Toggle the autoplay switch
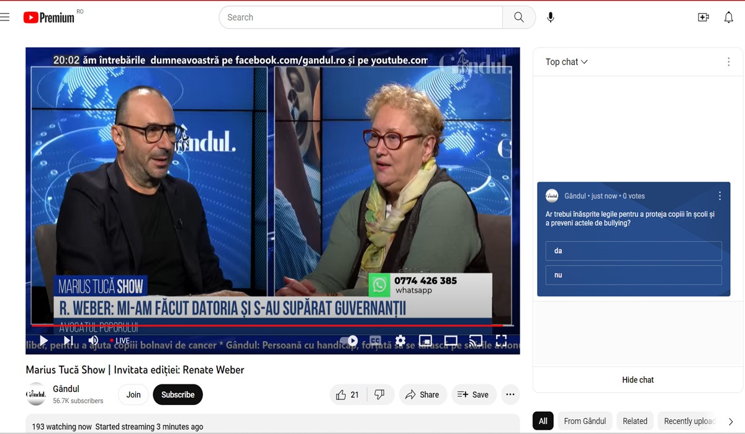Viewport: 745px width, 434px height. 350,340
